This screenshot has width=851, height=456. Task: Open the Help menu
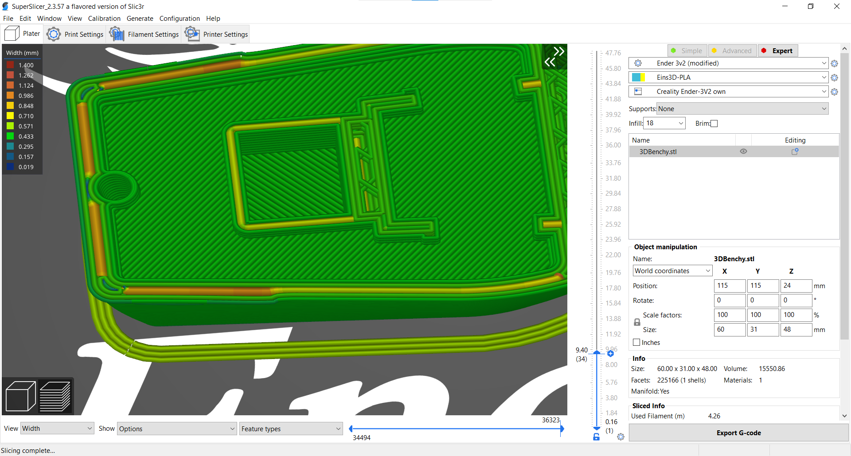pyautogui.click(x=213, y=19)
